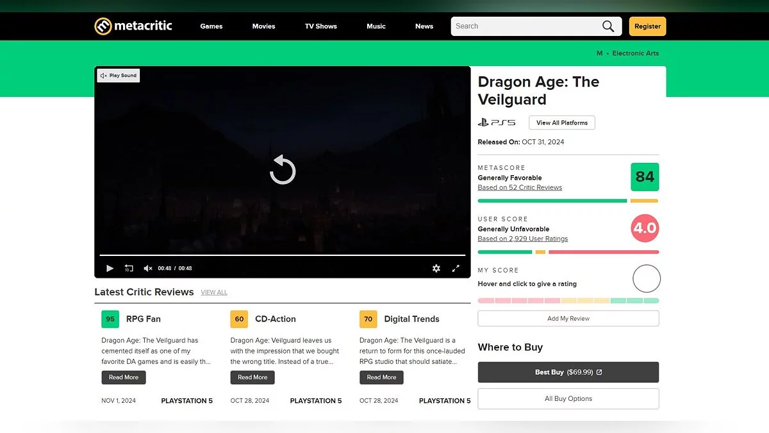
Task: Click the My Score rating color bar
Action: point(568,300)
